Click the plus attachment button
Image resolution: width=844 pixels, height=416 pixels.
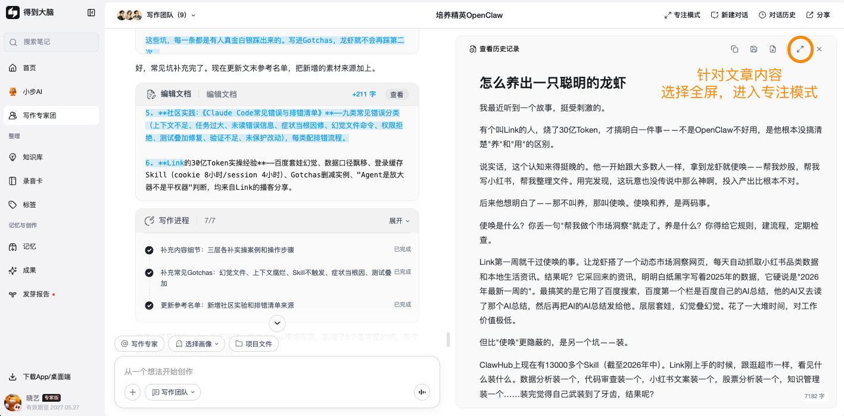click(133, 392)
